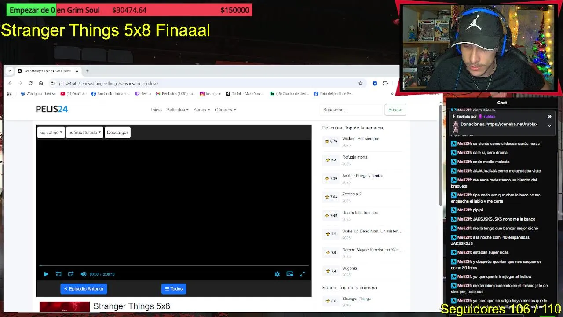Open the player settings gear
The height and width of the screenshot is (317, 563).
277,274
